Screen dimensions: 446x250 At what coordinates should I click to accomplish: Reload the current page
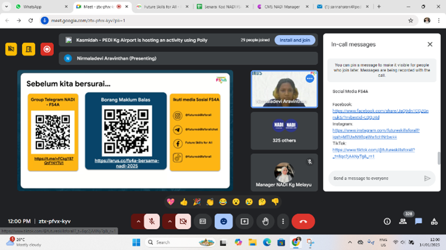[x=30, y=20]
